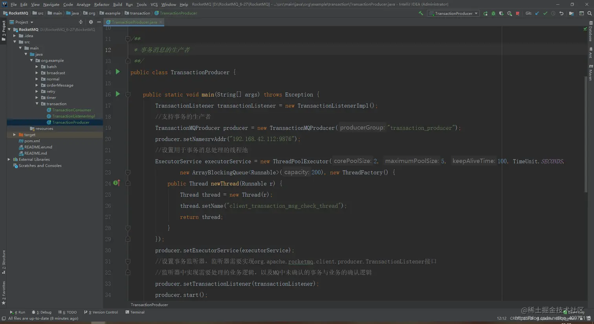Toggle the fold marker on the javadoc at line 11

coord(128,39)
